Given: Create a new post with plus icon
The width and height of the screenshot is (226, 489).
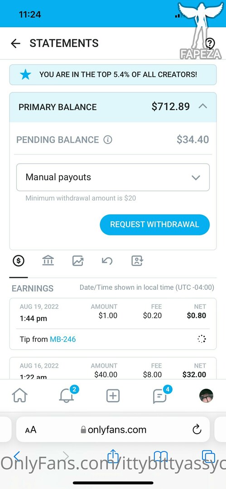Looking at the screenshot, I should 113,396.
